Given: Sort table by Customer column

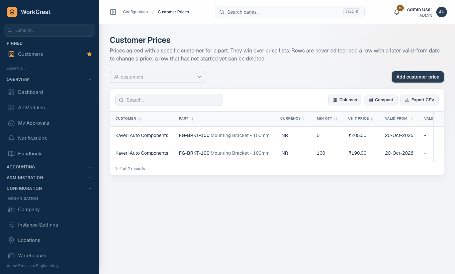Looking at the screenshot, I should pos(128,119).
